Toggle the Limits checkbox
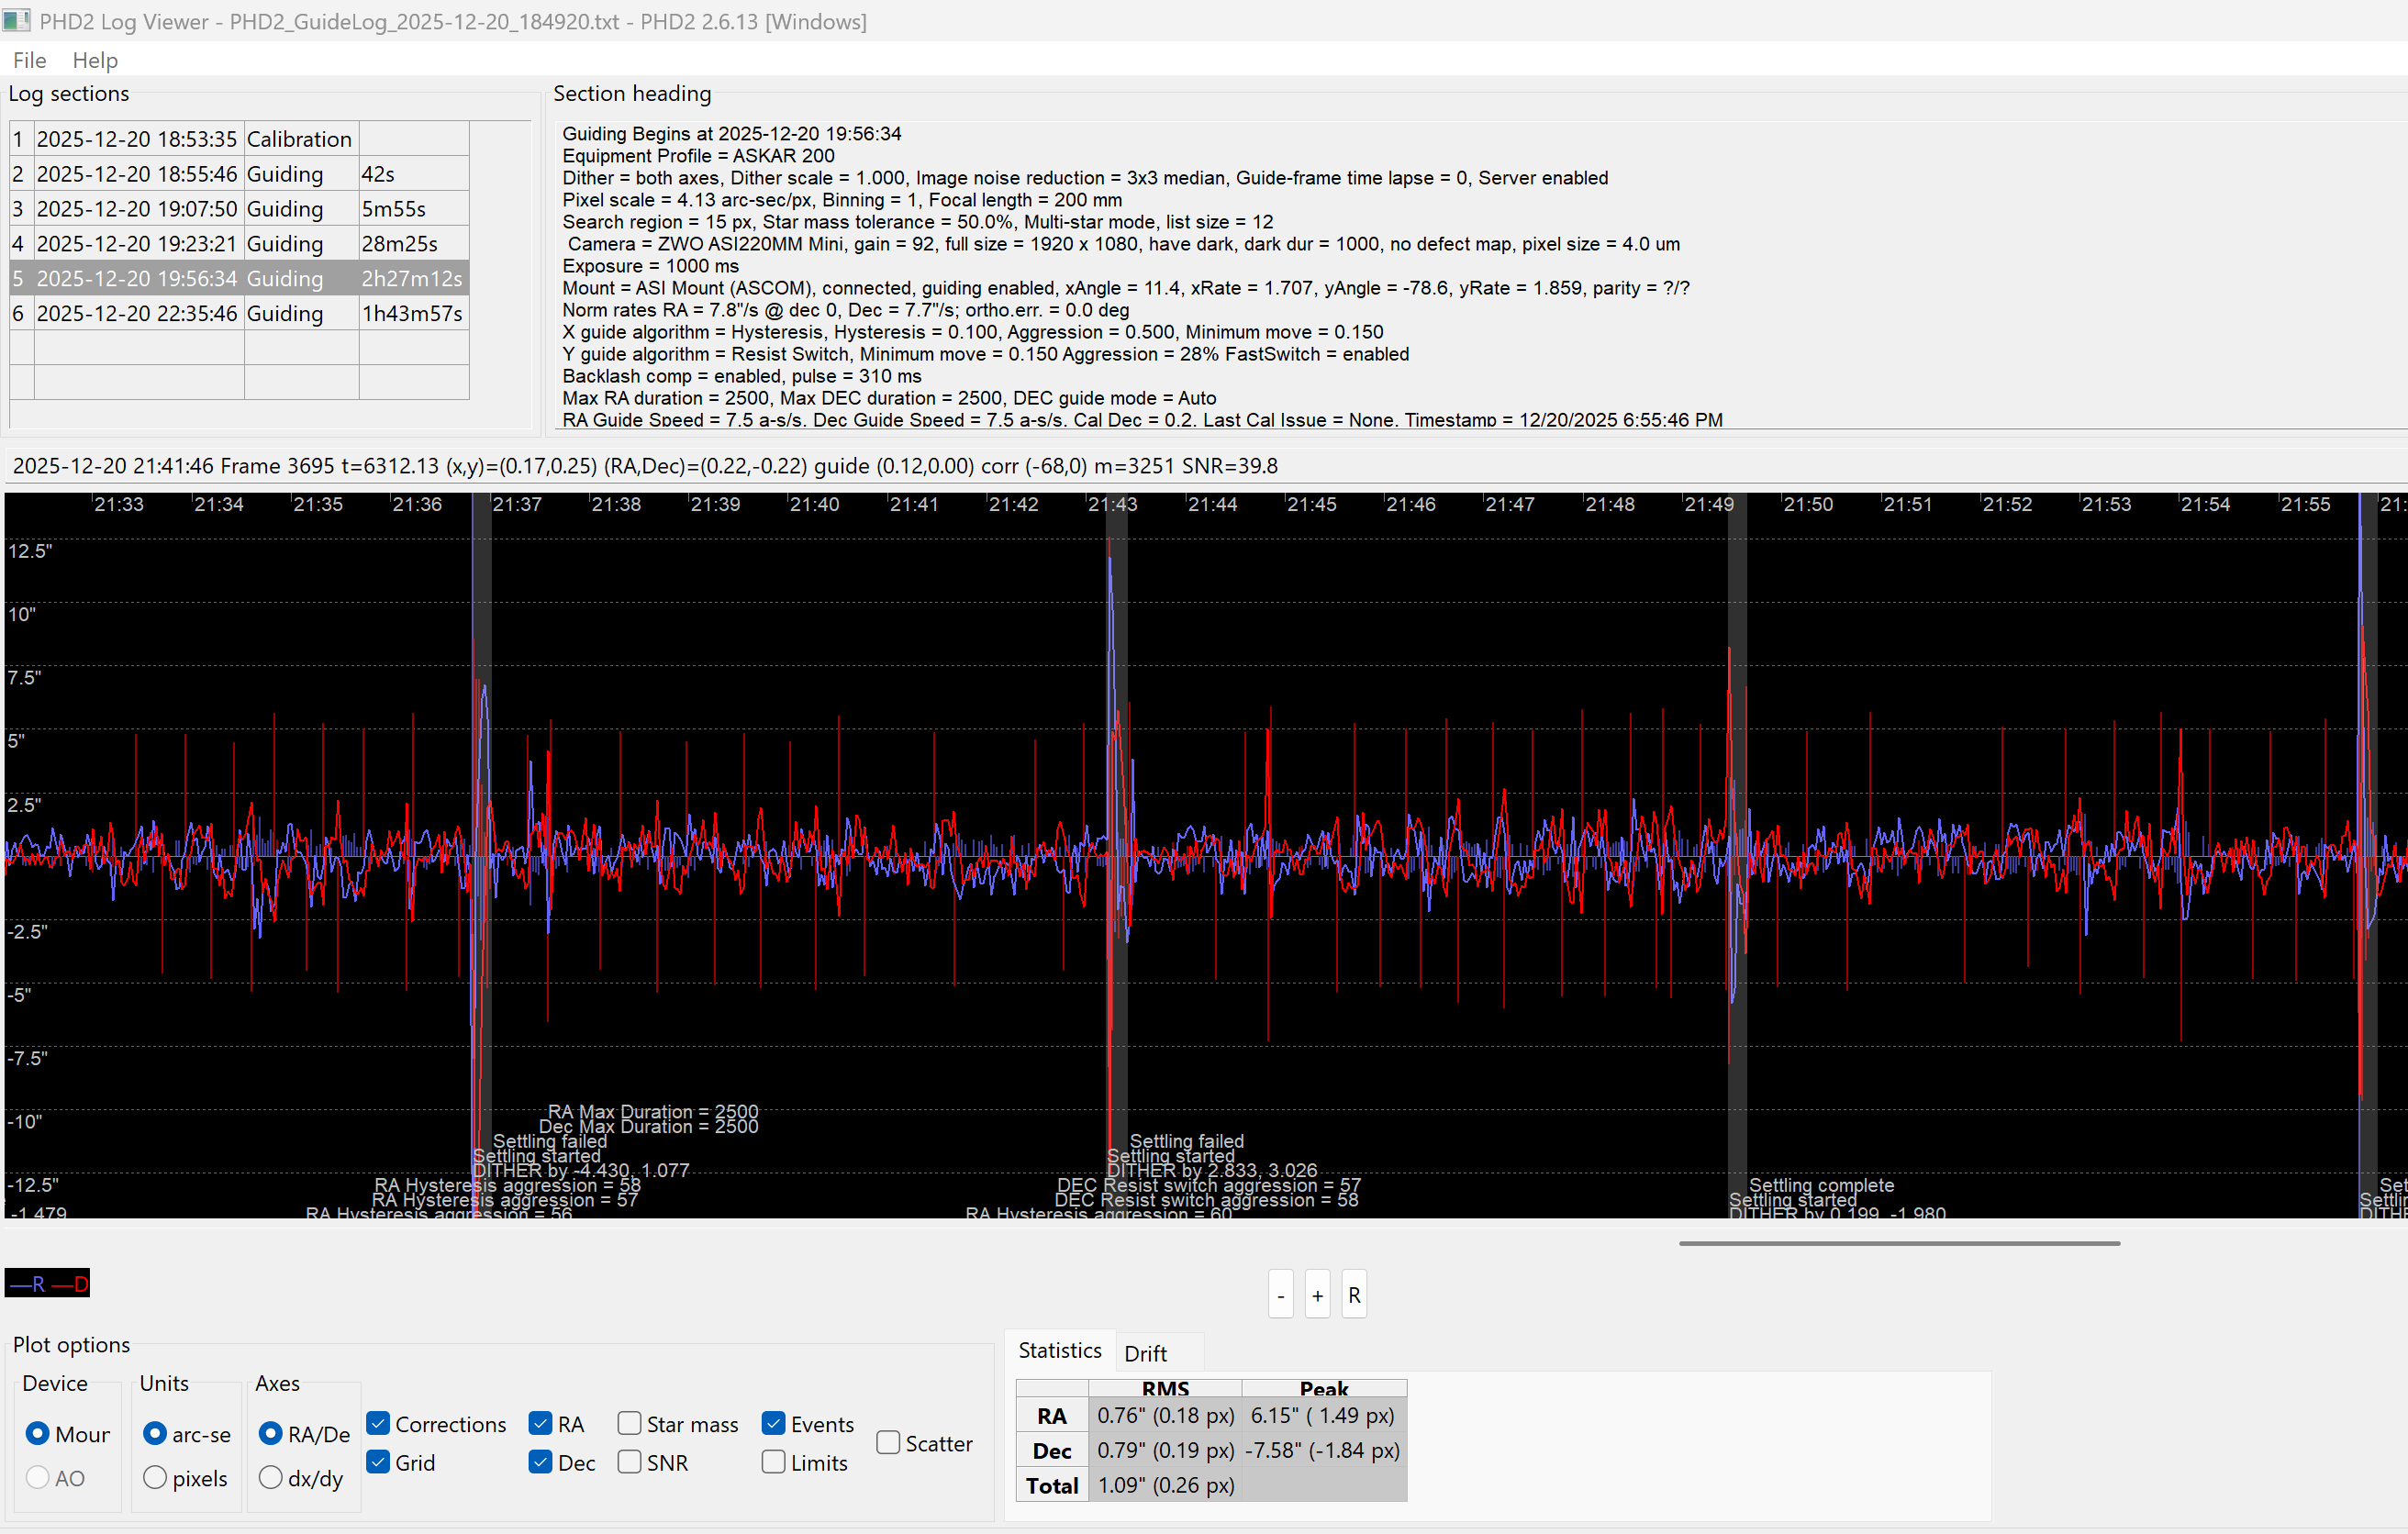This screenshot has width=2408, height=1534. 773,1462
